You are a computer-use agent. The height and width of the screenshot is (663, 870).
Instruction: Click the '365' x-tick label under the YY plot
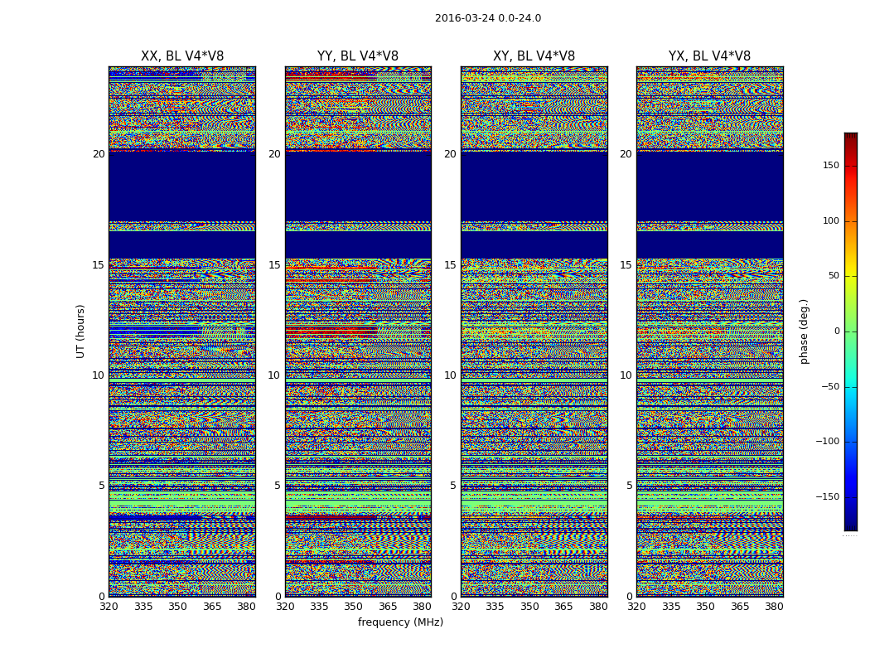(x=388, y=607)
